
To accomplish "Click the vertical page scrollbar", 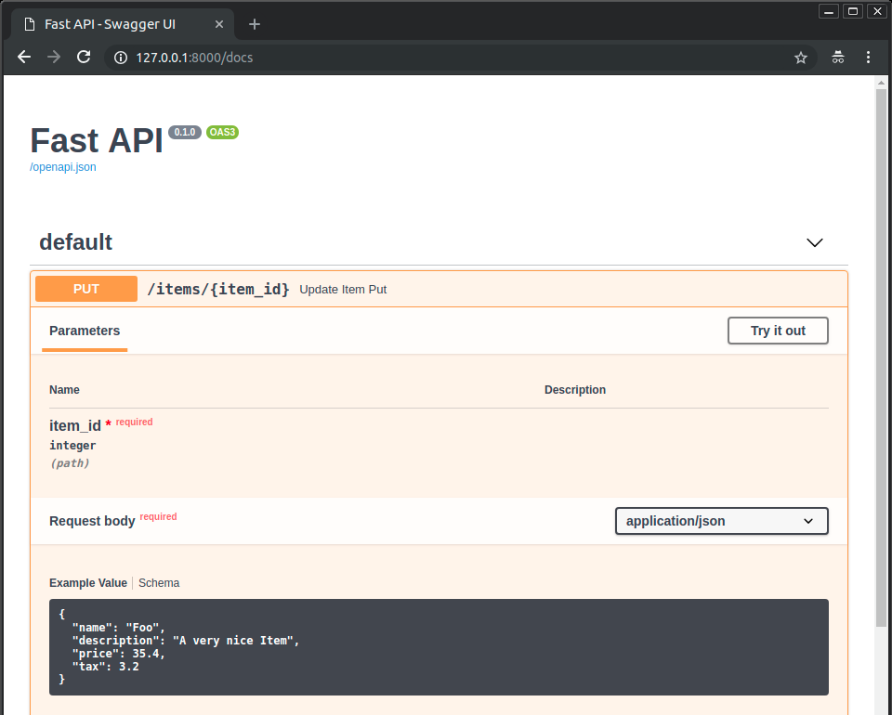I will [882, 353].
